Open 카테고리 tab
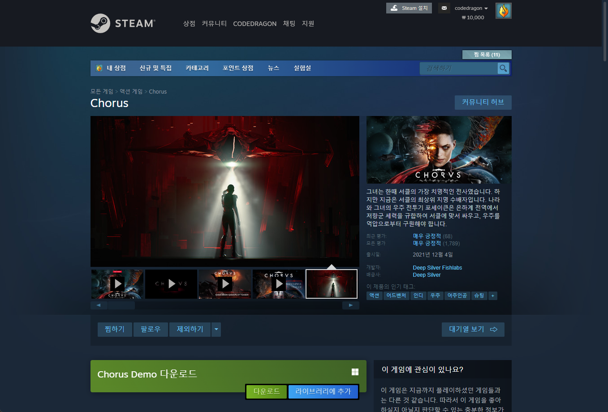 [x=197, y=68]
